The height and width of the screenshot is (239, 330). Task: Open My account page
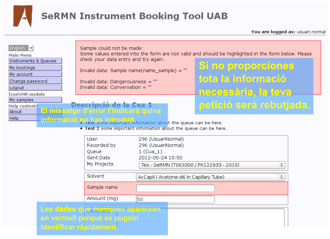35,74
